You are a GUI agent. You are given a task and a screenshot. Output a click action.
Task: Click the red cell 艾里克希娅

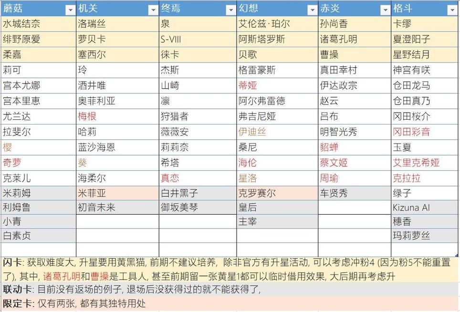[425, 163]
